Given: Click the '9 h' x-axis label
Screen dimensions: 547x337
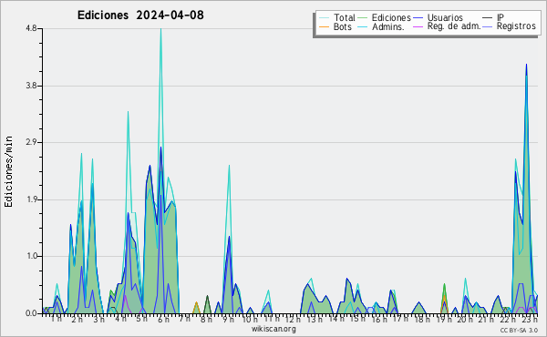Looking at the screenshot, I should pos(228,319).
